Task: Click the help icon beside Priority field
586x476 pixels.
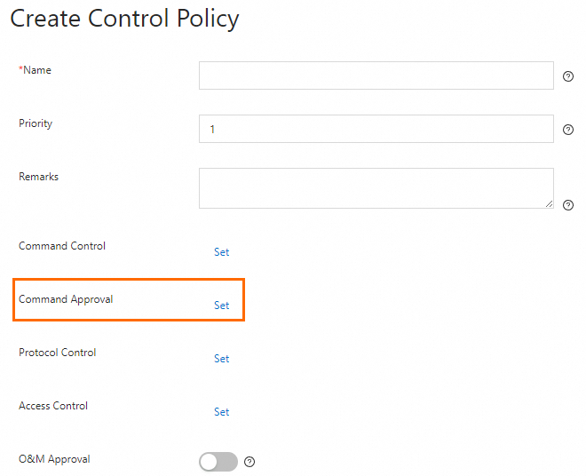Action: click(x=568, y=130)
